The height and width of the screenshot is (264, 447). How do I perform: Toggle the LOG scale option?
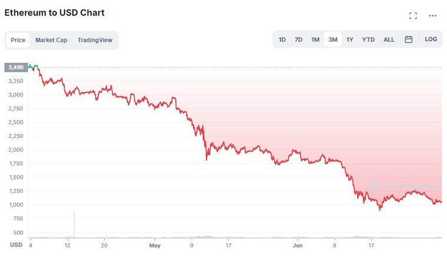point(431,39)
